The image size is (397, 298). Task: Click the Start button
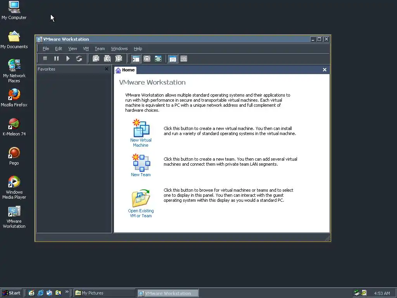click(11, 293)
